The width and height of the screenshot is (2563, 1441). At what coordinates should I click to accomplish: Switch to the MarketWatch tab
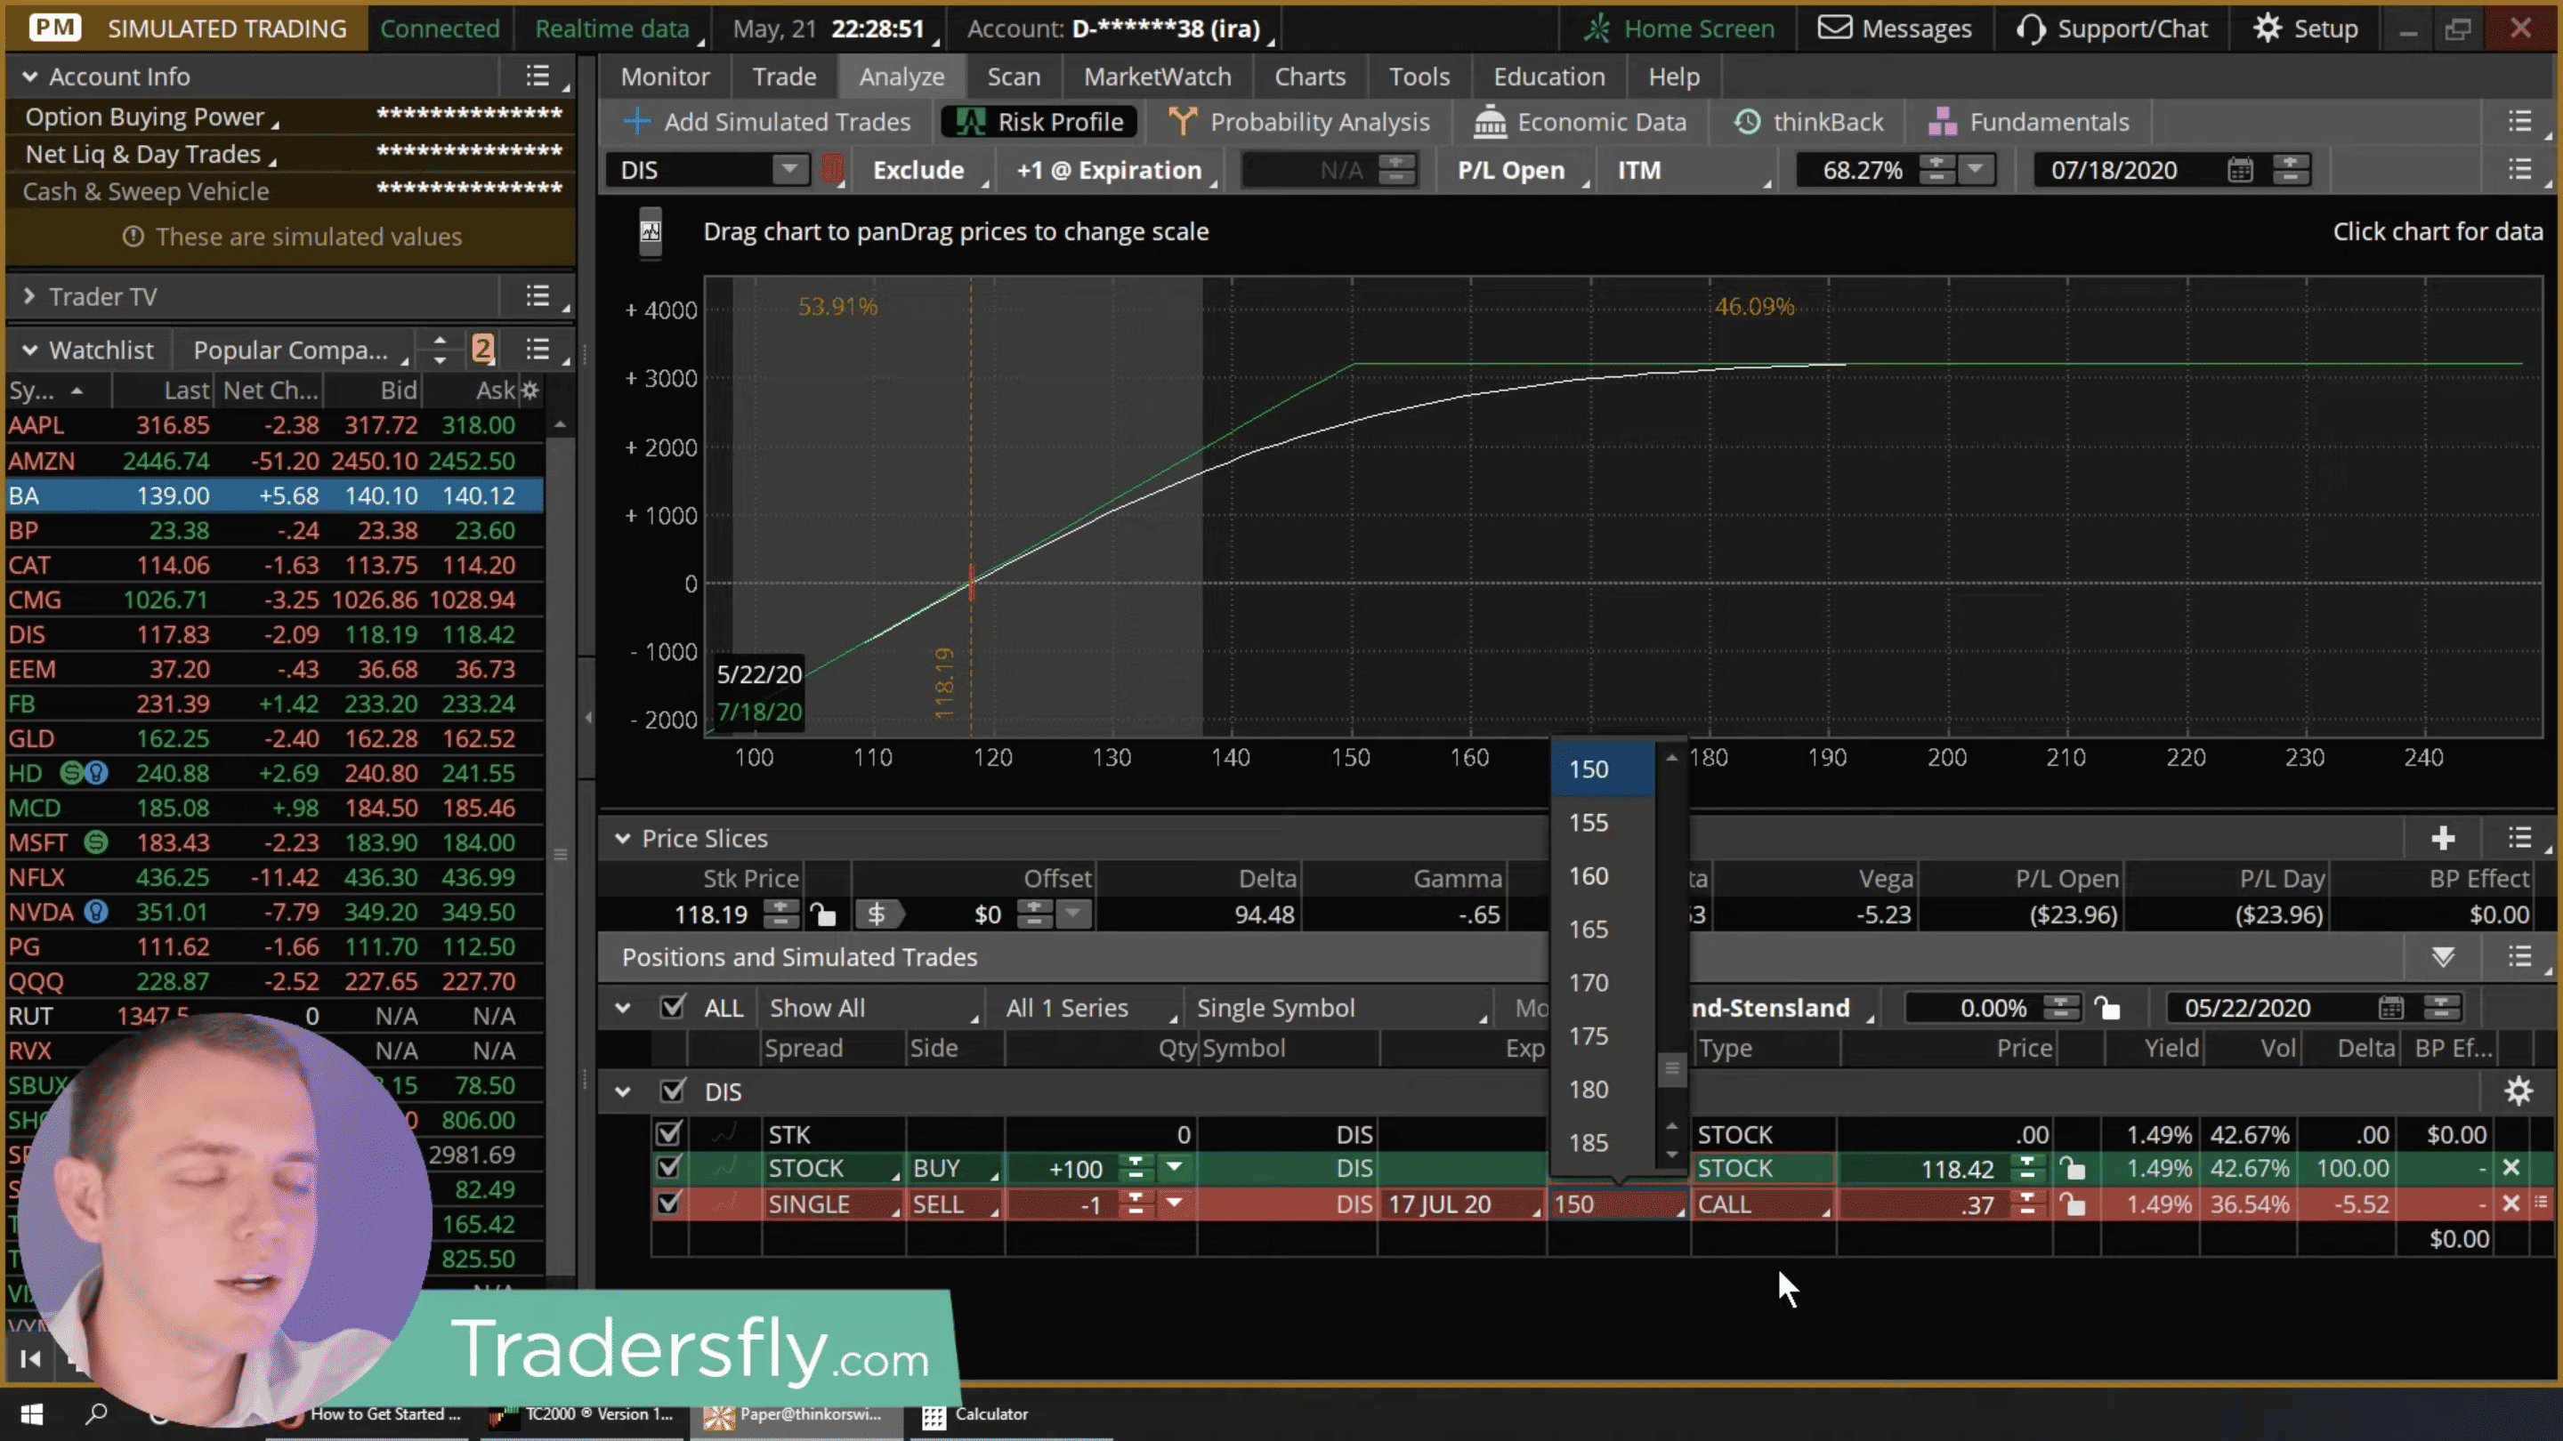1157,76
